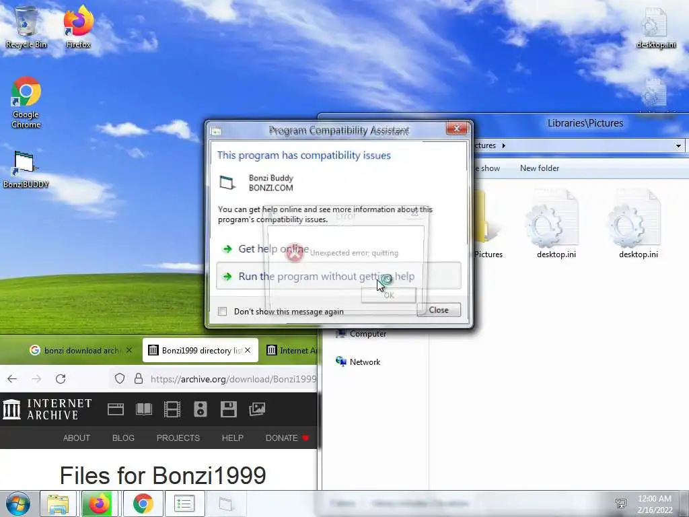Image resolution: width=689 pixels, height=517 pixels.
Task: Open the Software floppy icon on Archive
Action: click(x=229, y=409)
